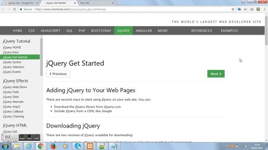Select the JQUERY menu item
Screen dimensions: 268x150
tap(124, 30)
